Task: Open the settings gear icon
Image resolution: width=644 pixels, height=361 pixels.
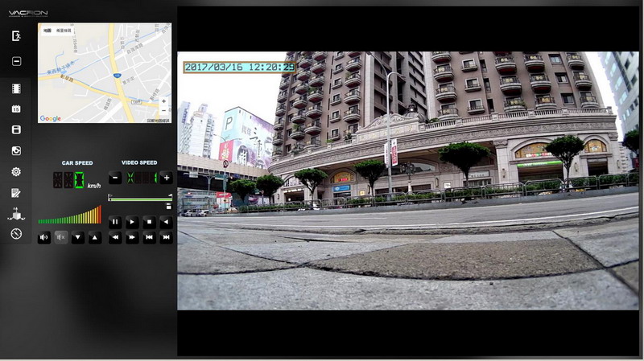Action: [x=16, y=172]
